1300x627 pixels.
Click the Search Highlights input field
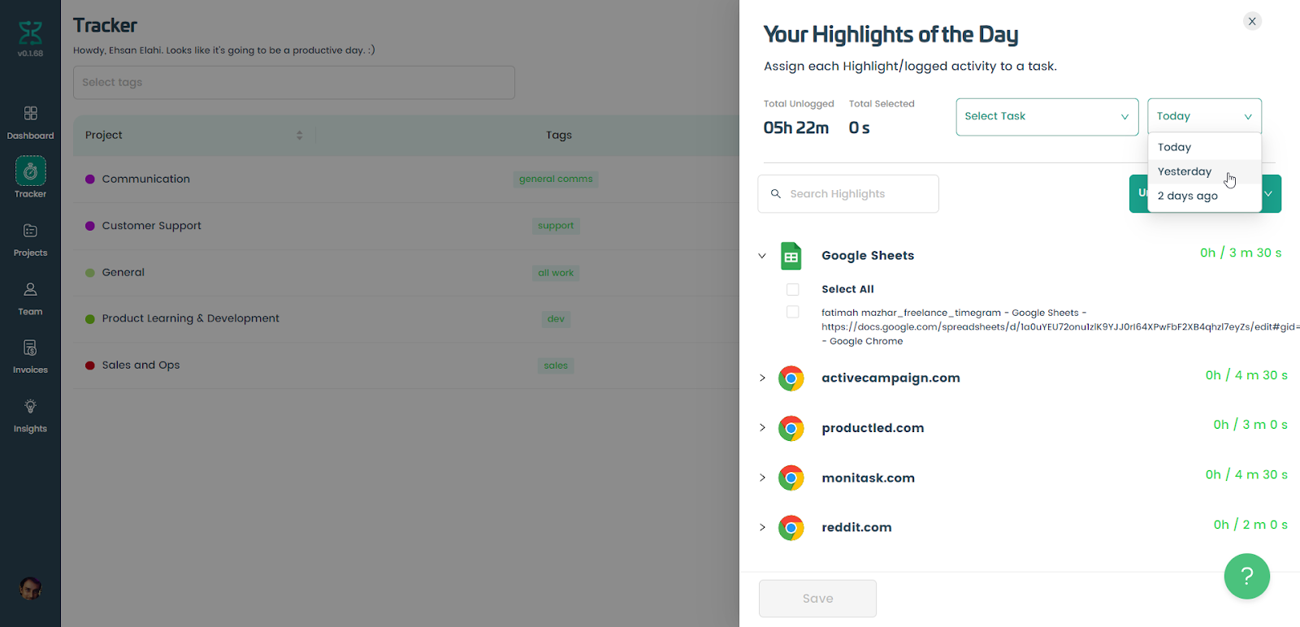pos(848,194)
